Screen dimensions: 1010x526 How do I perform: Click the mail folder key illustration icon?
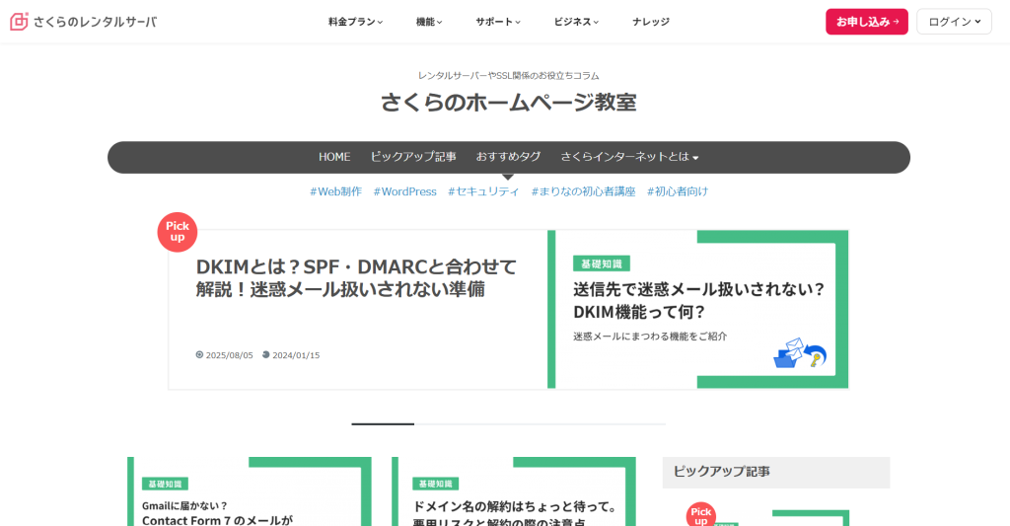pyautogui.click(x=799, y=353)
